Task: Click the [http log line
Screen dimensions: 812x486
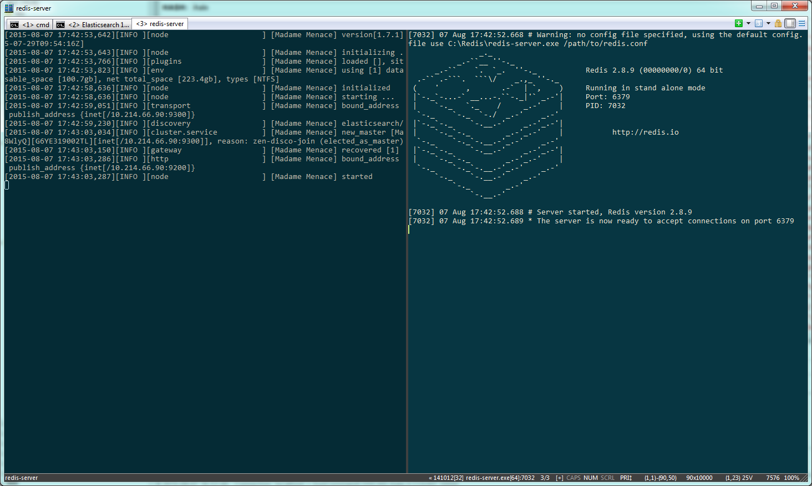Action: [x=202, y=159]
